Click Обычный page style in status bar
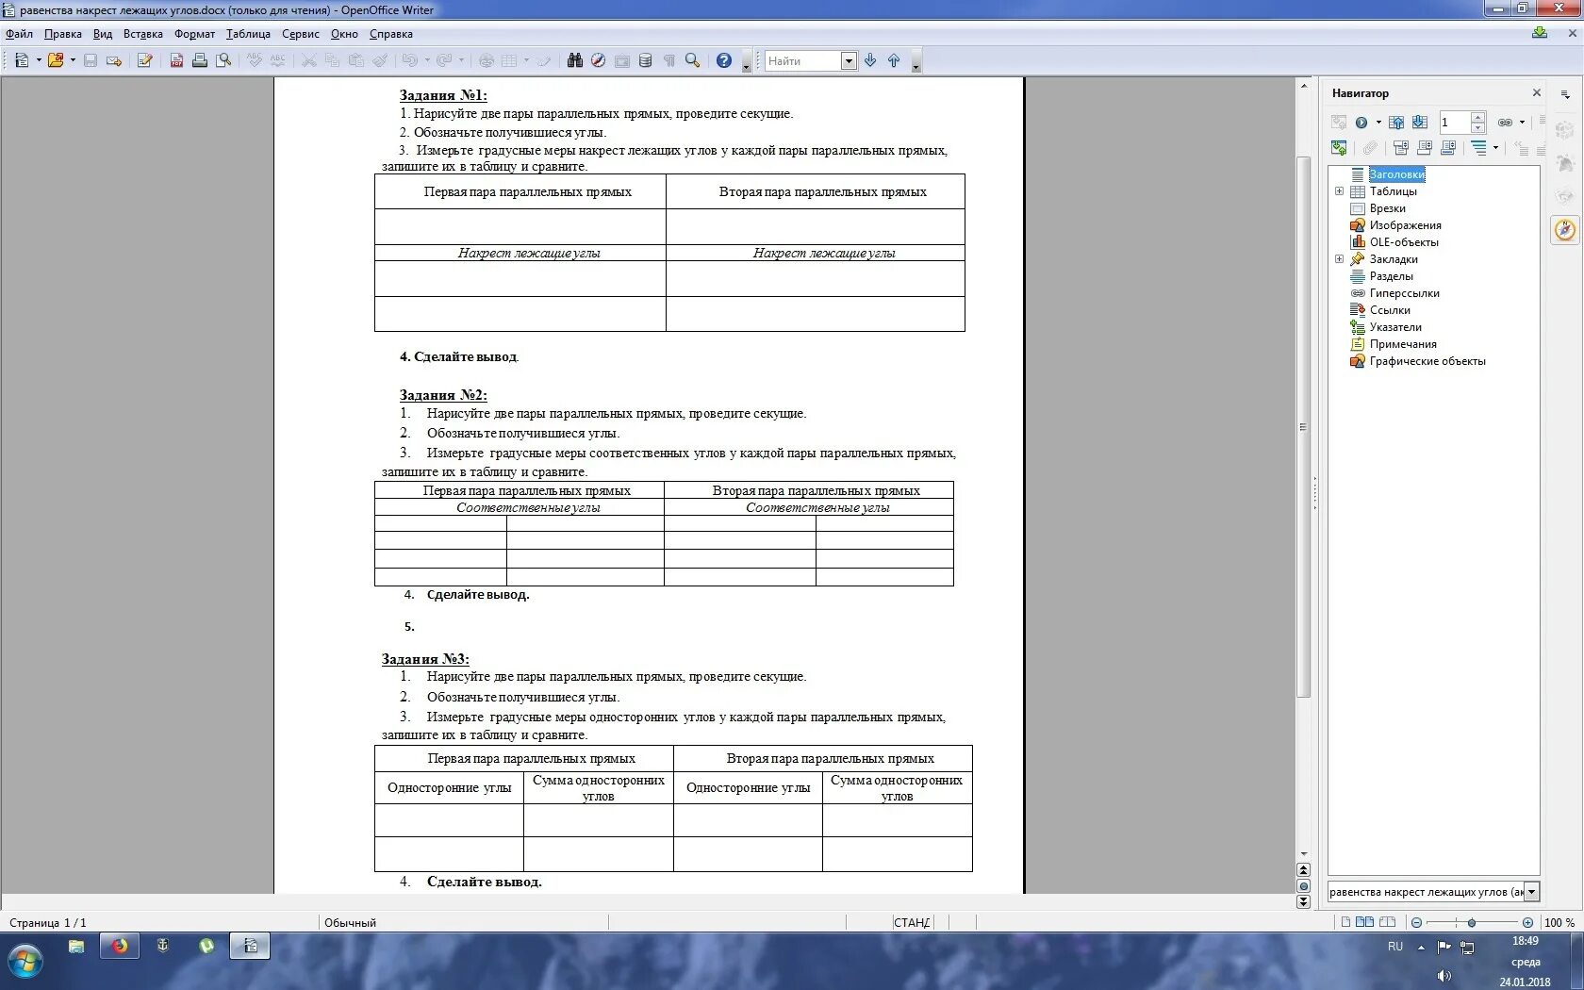The width and height of the screenshot is (1584, 990). (350, 922)
